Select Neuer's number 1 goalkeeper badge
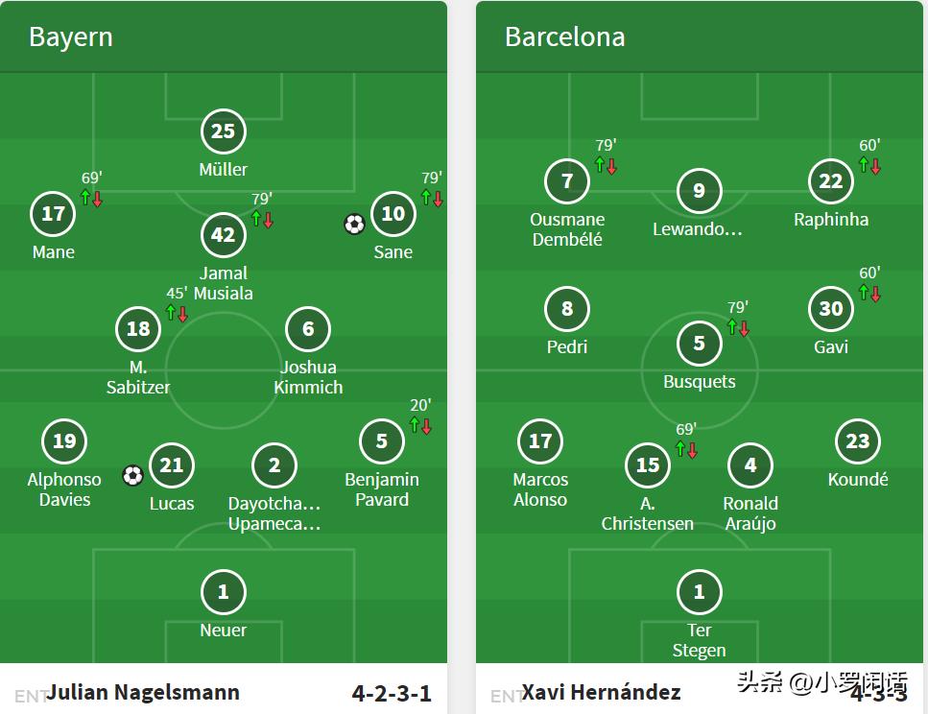Screen dimensions: 928x714 [223, 592]
